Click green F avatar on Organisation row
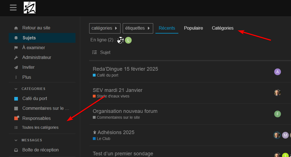Screen dimensions: 291x157 tap(278, 114)
